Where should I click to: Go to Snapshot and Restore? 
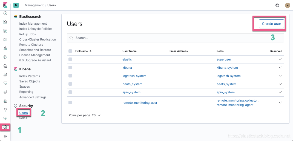coord(35,50)
